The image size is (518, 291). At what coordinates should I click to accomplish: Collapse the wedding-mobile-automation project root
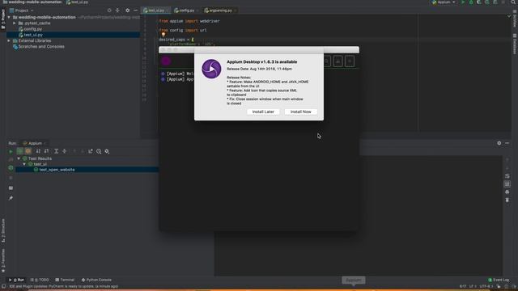9,18
